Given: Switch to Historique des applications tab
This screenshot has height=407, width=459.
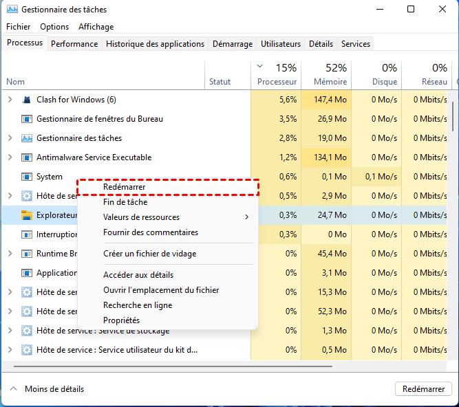Looking at the screenshot, I should [x=155, y=44].
